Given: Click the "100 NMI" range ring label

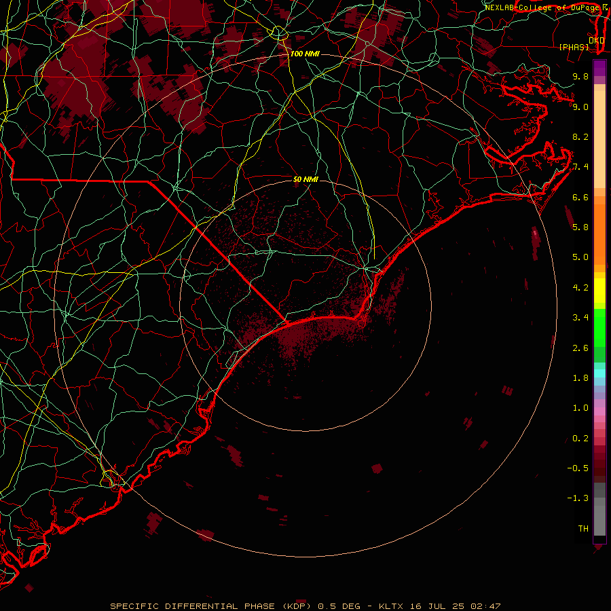Looking at the screenshot, I should [x=305, y=54].
